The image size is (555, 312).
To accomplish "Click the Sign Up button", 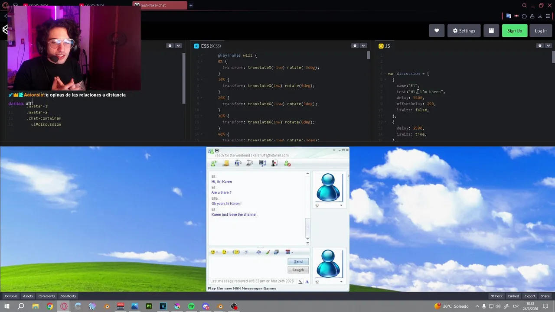I will point(515,31).
